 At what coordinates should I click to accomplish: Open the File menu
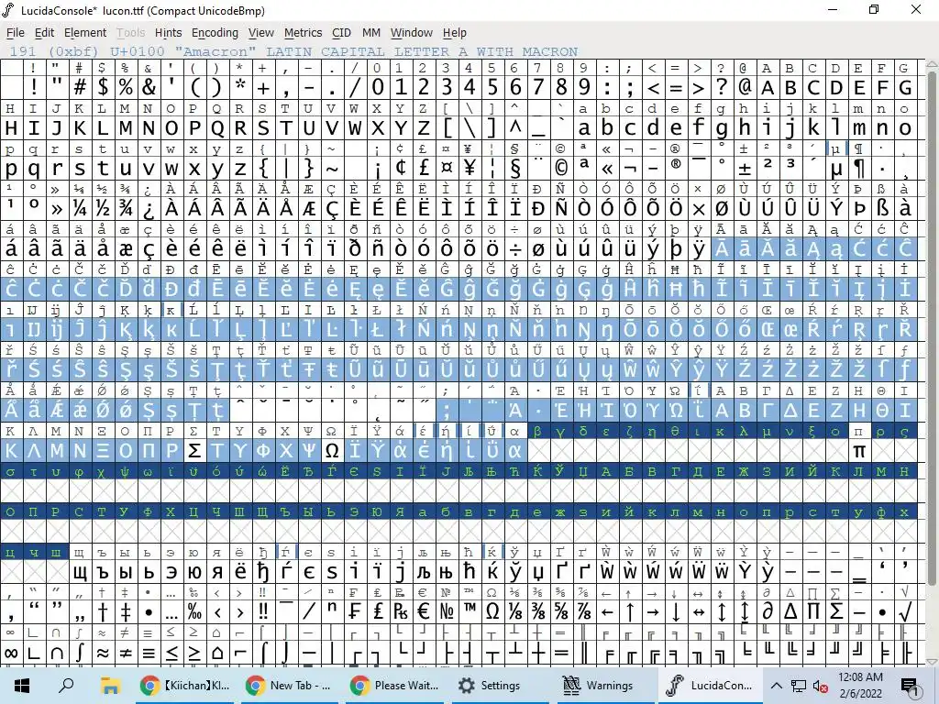pos(15,33)
